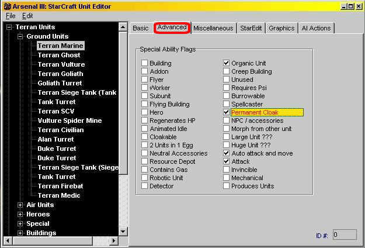This screenshot has width=365, height=248.
Task: Select Vulture Spider Mine unit
Action: point(69,120)
